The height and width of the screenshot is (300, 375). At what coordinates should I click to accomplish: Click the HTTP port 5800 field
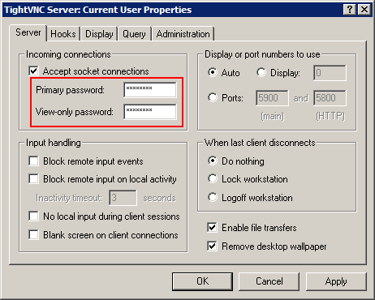click(x=330, y=98)
